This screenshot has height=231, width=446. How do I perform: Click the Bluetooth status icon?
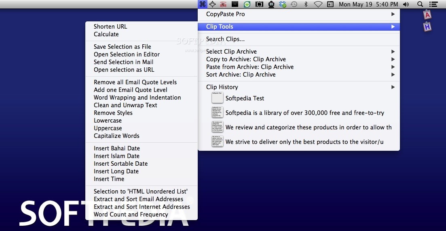(x=306, y=4)
